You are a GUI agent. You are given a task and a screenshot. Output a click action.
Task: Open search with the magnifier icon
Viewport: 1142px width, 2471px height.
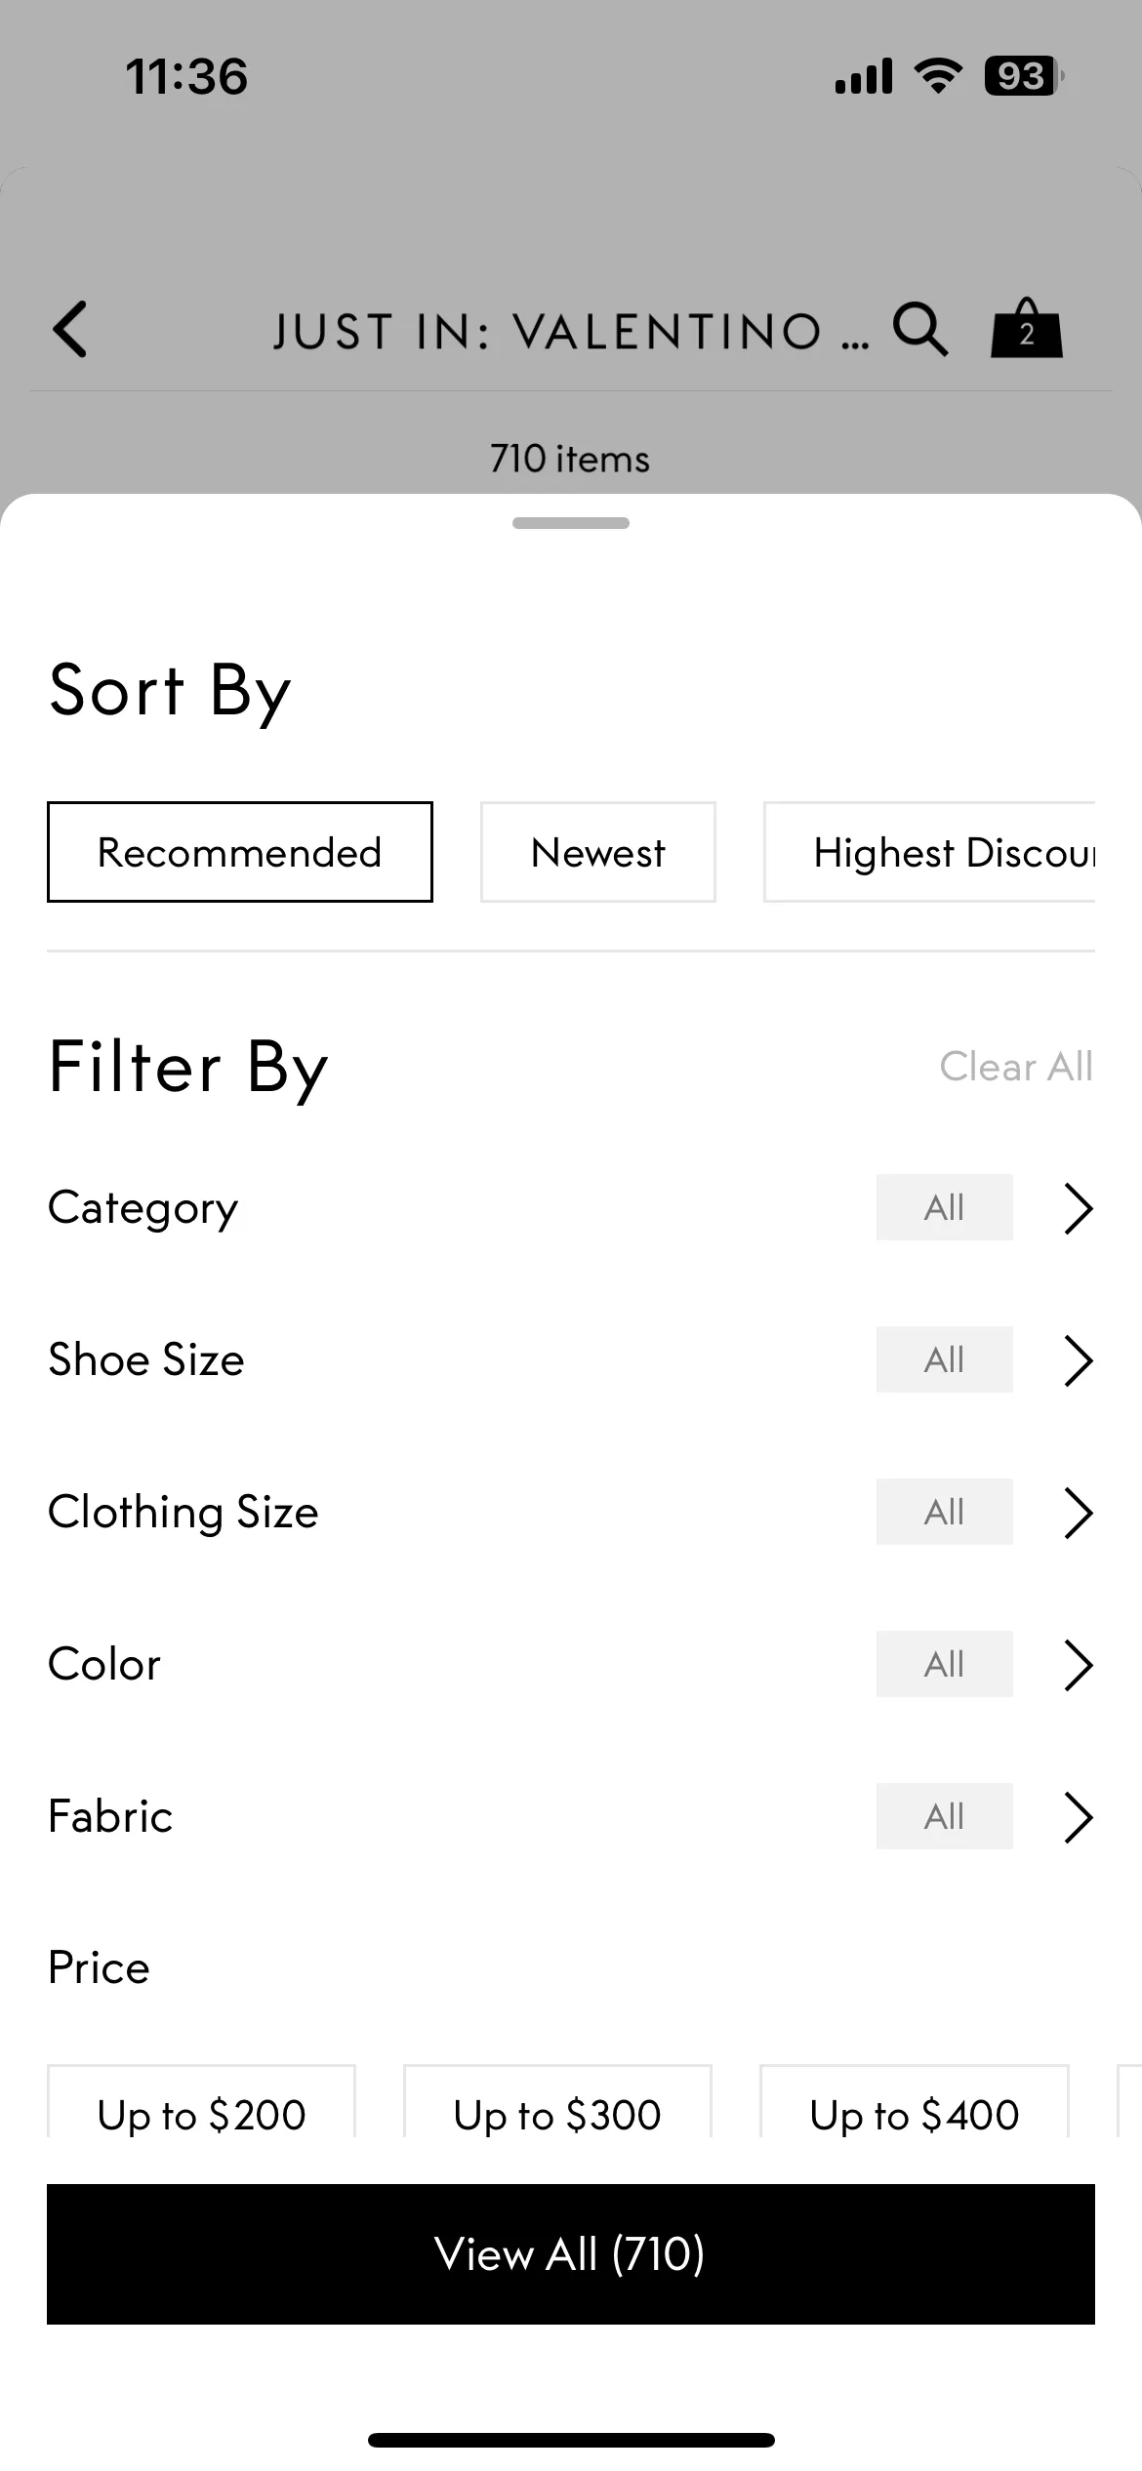(920, 329)
